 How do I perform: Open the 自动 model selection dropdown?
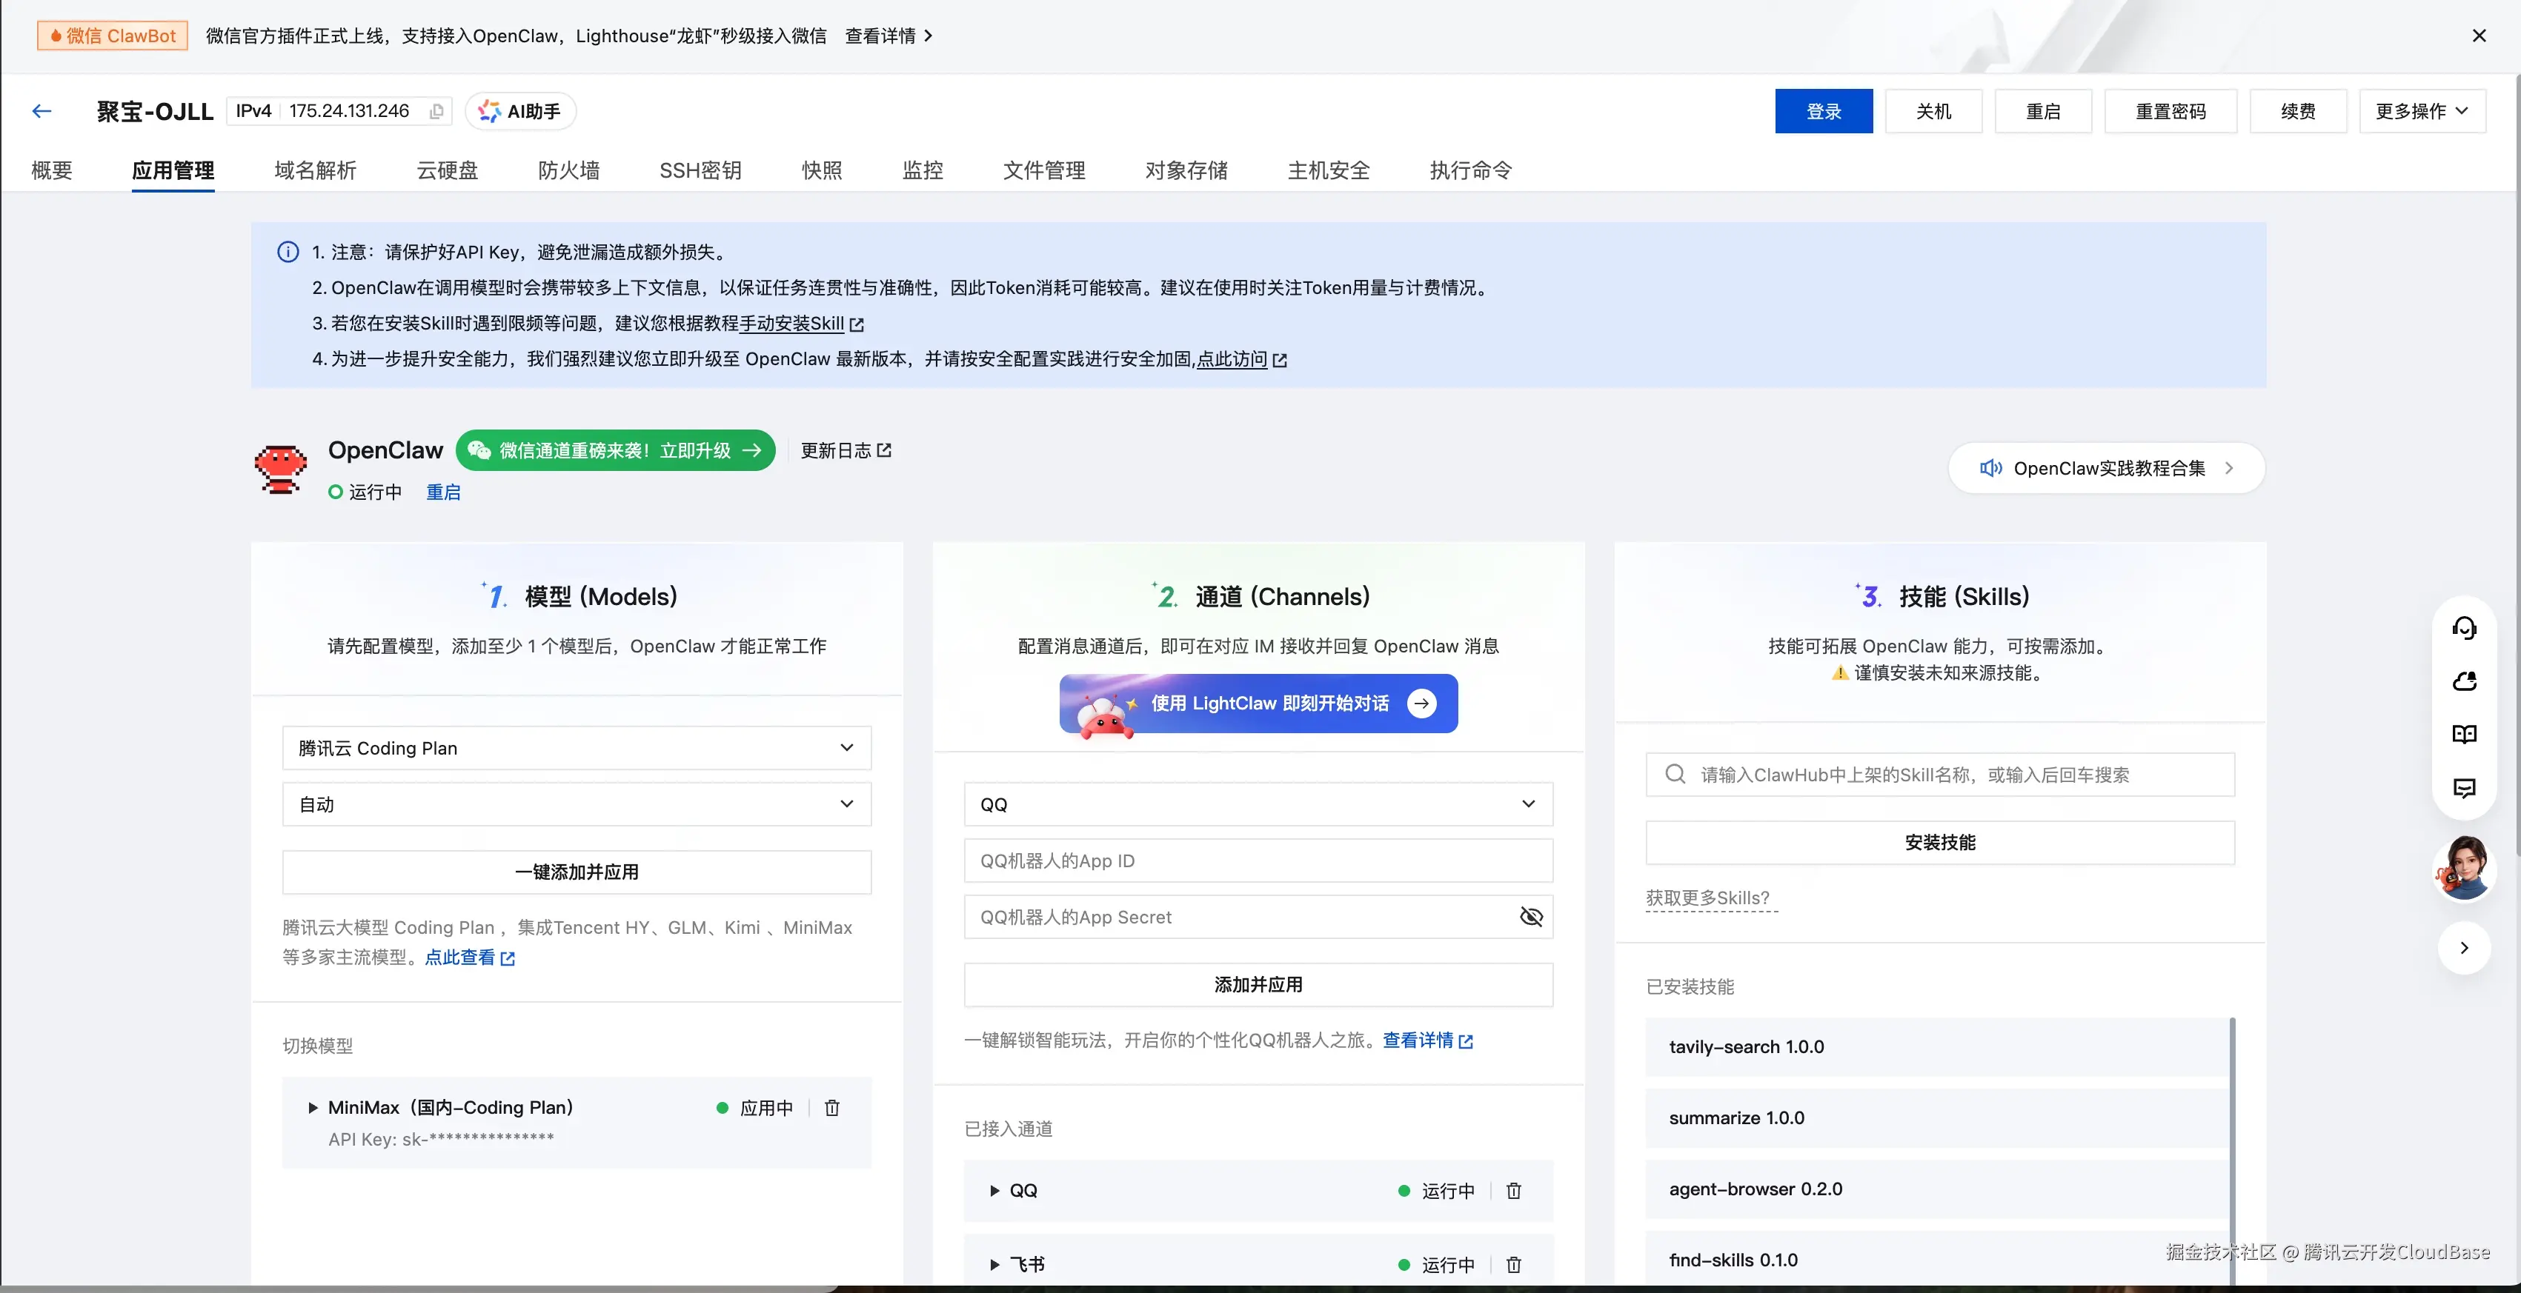(576, 804)
